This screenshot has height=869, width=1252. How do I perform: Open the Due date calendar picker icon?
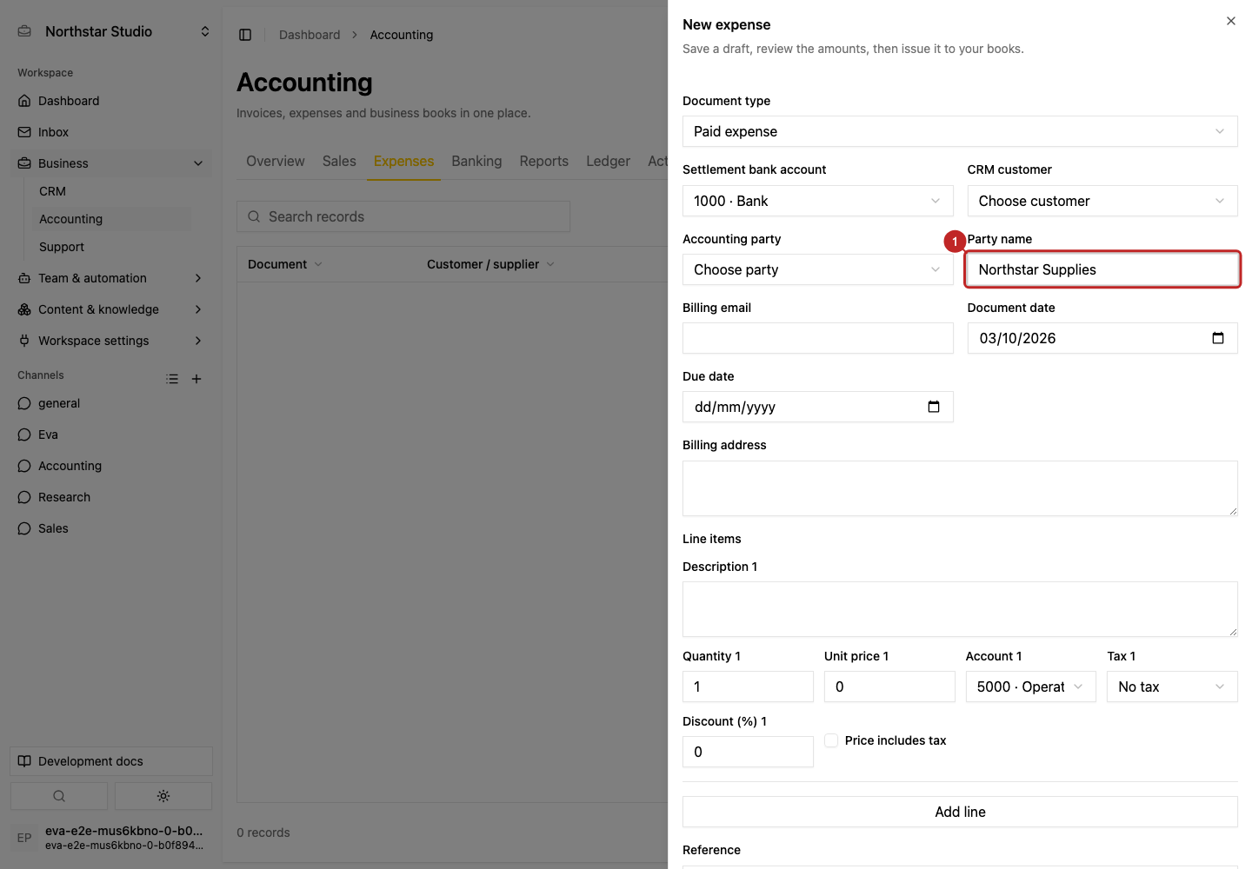(934, 407)
